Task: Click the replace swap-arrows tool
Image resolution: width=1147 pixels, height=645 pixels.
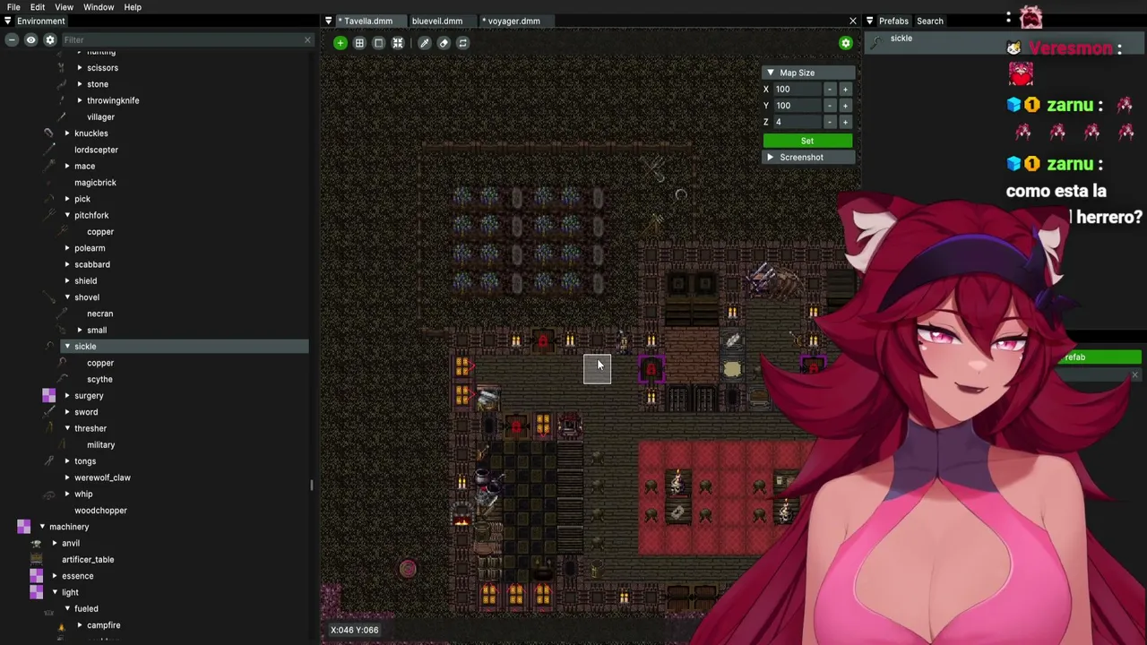Action: (x=462, y=43)
